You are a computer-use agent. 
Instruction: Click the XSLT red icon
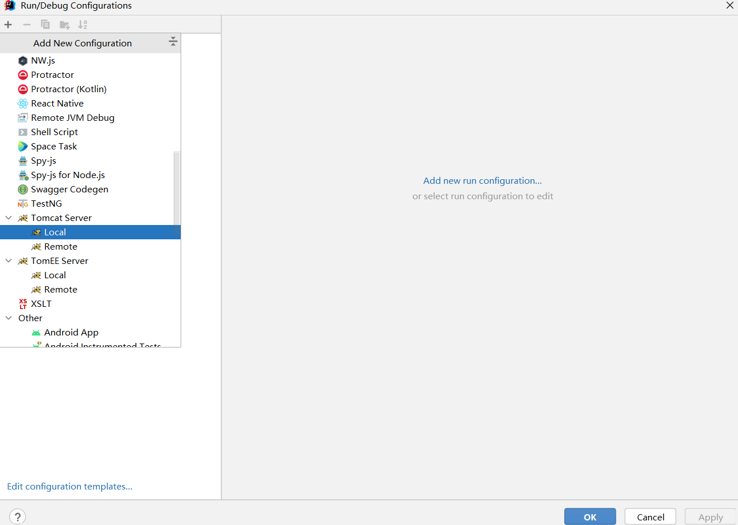click(x=23, y=304)
